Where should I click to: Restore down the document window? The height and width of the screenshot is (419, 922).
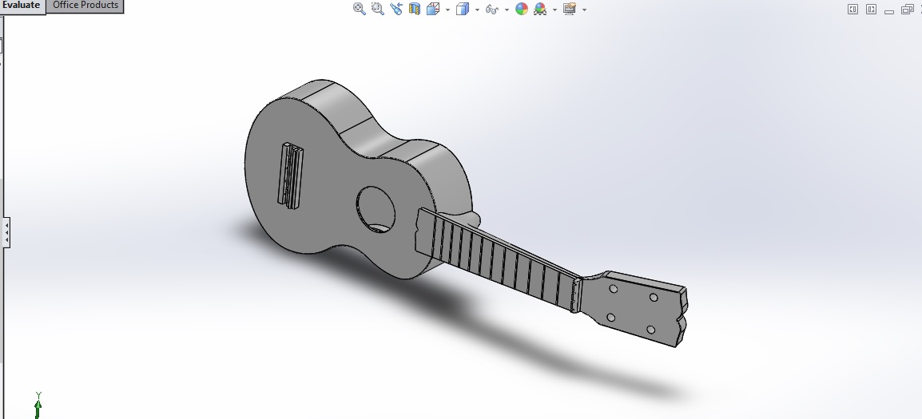(x=908, y=9)
